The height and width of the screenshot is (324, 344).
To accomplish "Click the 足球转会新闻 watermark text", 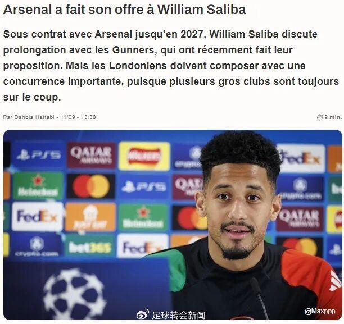I will pyautogui.click(x=178, y=315).
